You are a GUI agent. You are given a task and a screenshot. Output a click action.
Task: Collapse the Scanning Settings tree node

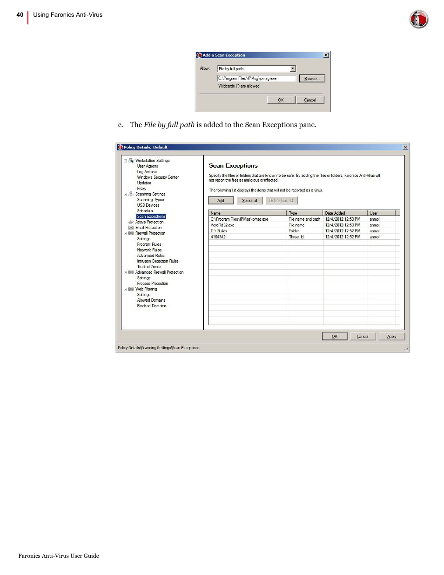pos(125,194)
